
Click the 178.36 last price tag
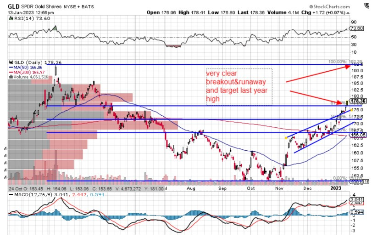click(x=358, y=101)
